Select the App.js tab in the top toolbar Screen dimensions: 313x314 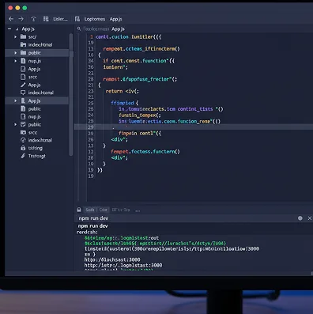click(x=115, y=19)
